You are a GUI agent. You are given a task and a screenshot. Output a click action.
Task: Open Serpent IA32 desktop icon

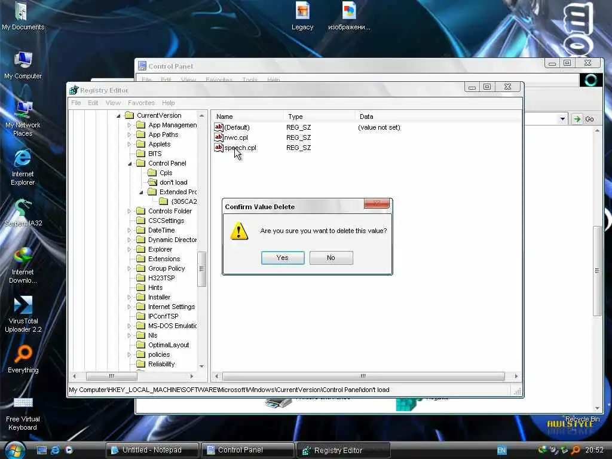click(23, 213)
